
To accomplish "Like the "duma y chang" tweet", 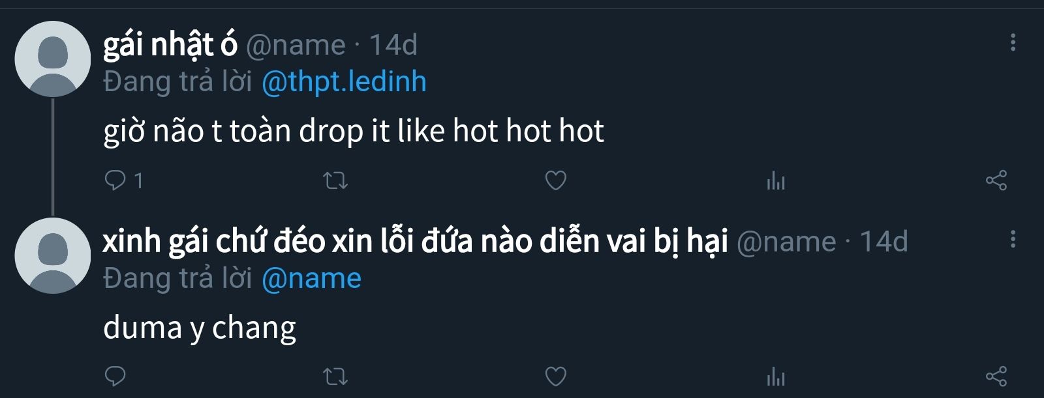I will tap(555, 377).
